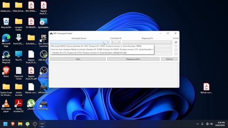The height and width of the screenshot is (128, 228).
Task: Open the taskbar clock and date
Action: 220,124
